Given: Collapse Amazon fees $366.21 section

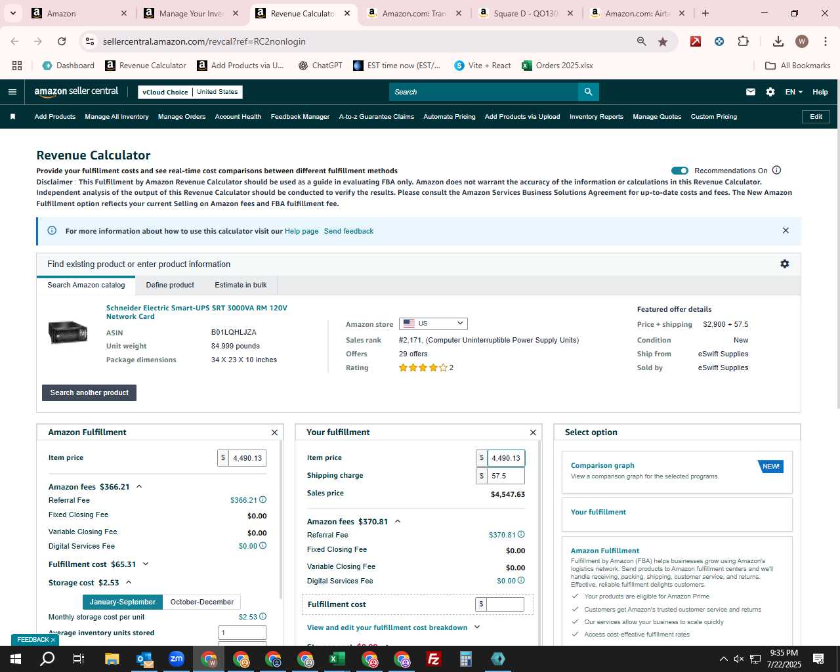Looking at the screenshot, I should pyautogui.click(x=139, y=487).
